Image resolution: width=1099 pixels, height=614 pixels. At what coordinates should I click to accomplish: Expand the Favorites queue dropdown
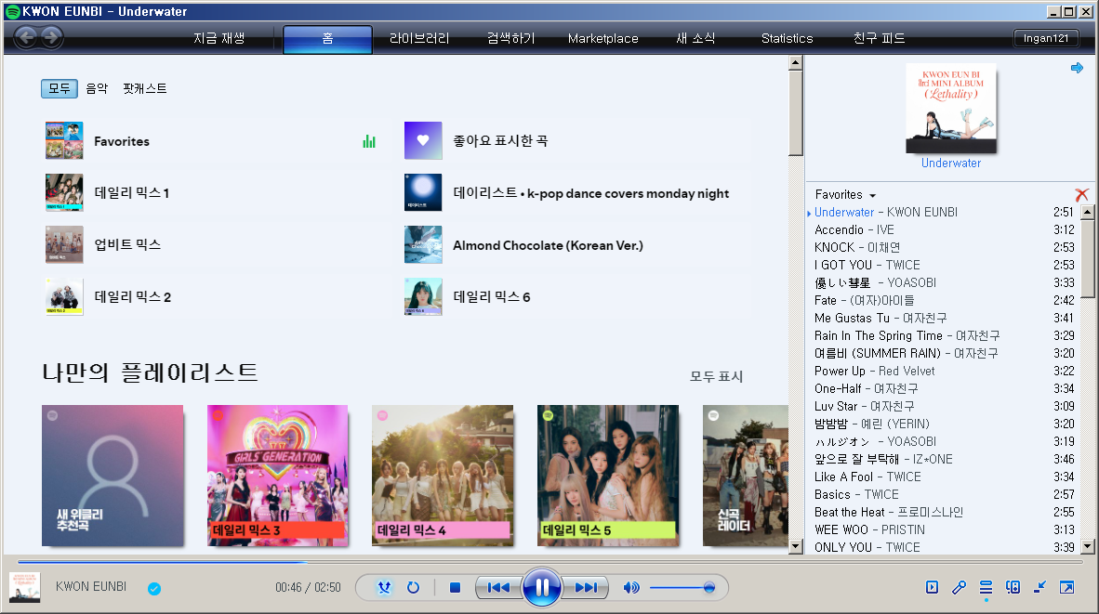point(845,195)
